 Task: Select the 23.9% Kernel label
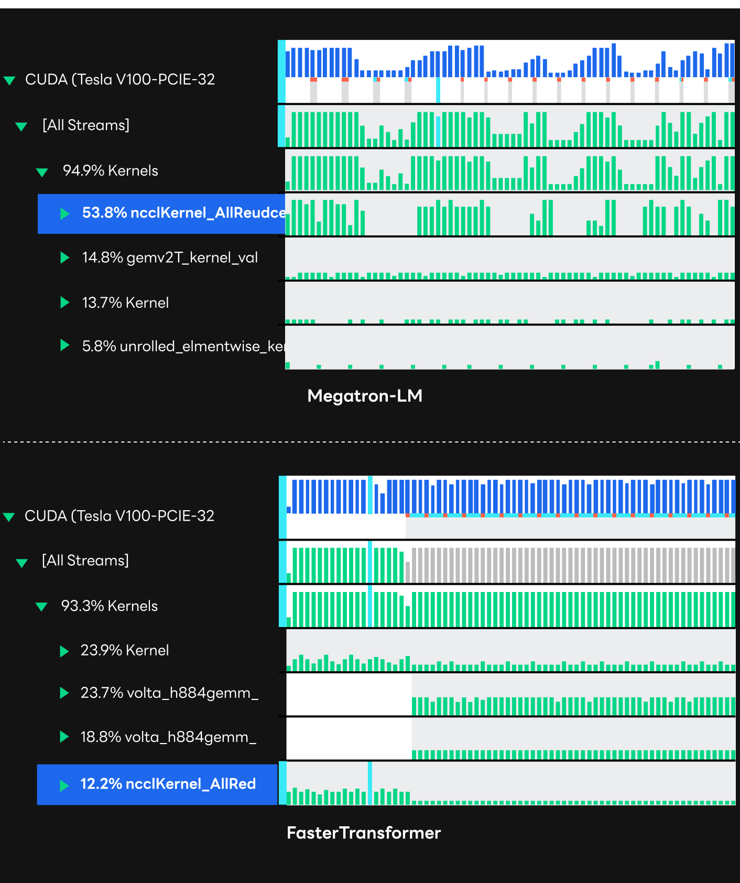(x=125, y=650)
